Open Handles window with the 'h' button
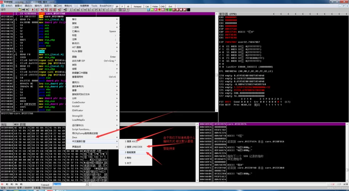 89,10
